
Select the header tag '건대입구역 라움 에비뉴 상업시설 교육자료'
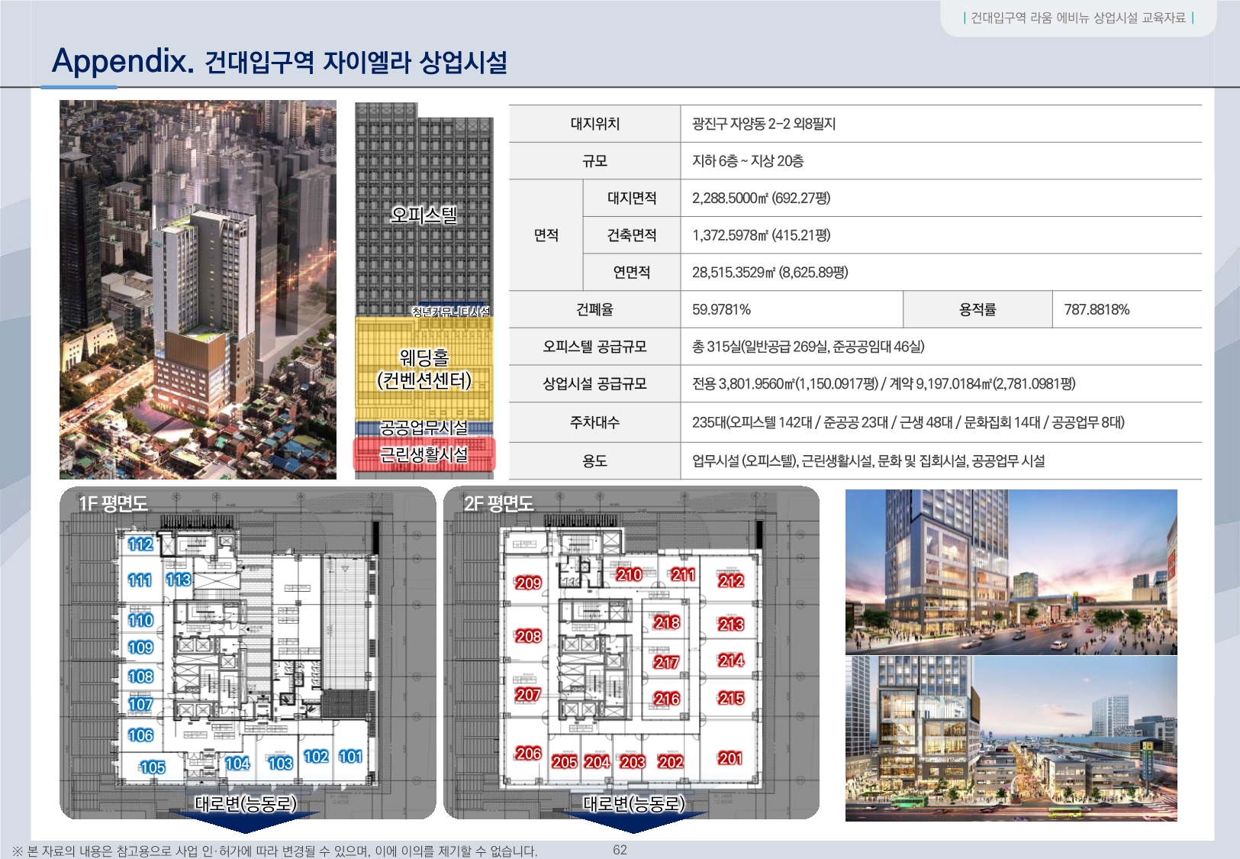click(1078, 18)
